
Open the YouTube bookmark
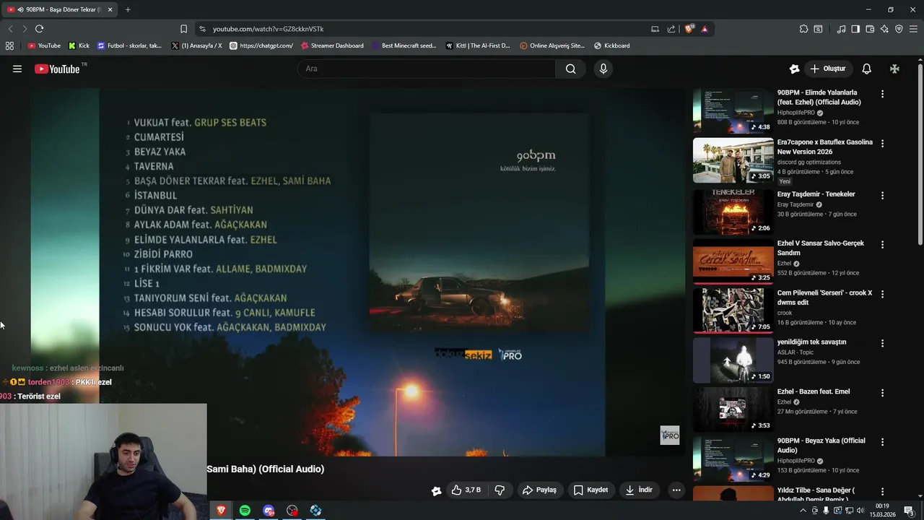(x=44, y=45)
